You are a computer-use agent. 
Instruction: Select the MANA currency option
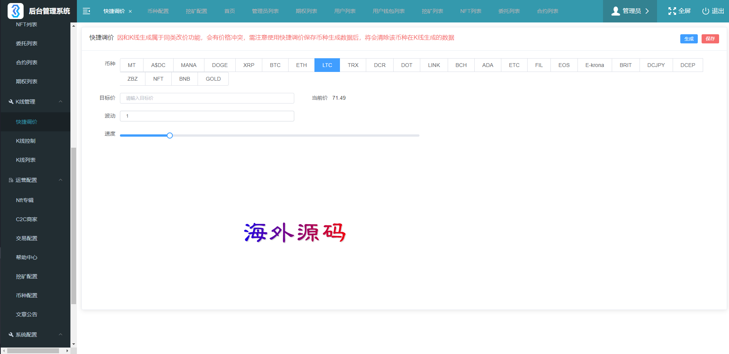click(189, 65)
